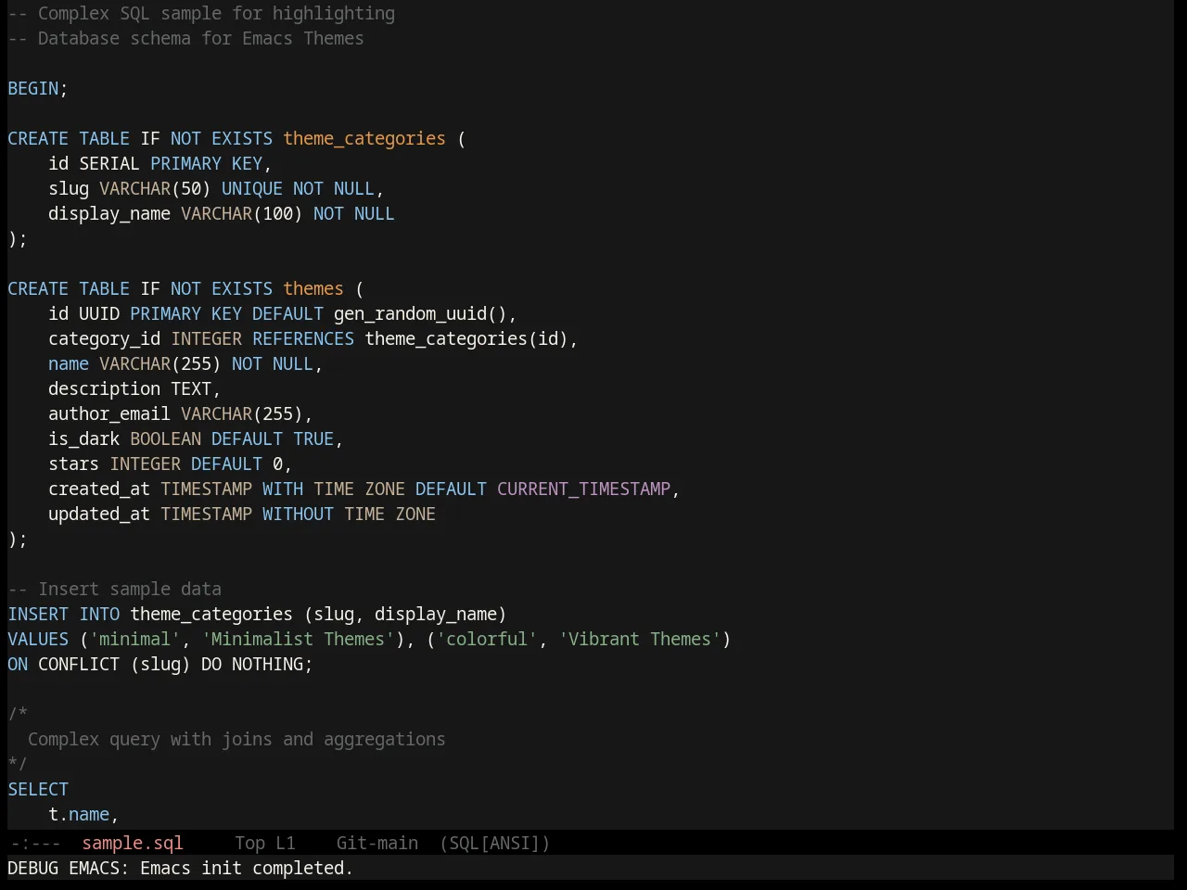Place cursor on BEGIN keyword
Viewport: 1187px width, 890px height.
(x=33, y=88)
